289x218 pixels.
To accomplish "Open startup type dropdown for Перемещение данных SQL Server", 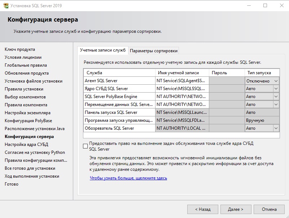I will click(x=276, y=104).
